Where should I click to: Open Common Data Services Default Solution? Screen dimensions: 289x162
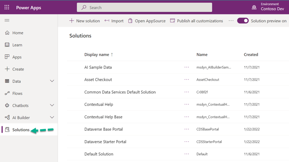pyautogui.click(x=120, y=92)
